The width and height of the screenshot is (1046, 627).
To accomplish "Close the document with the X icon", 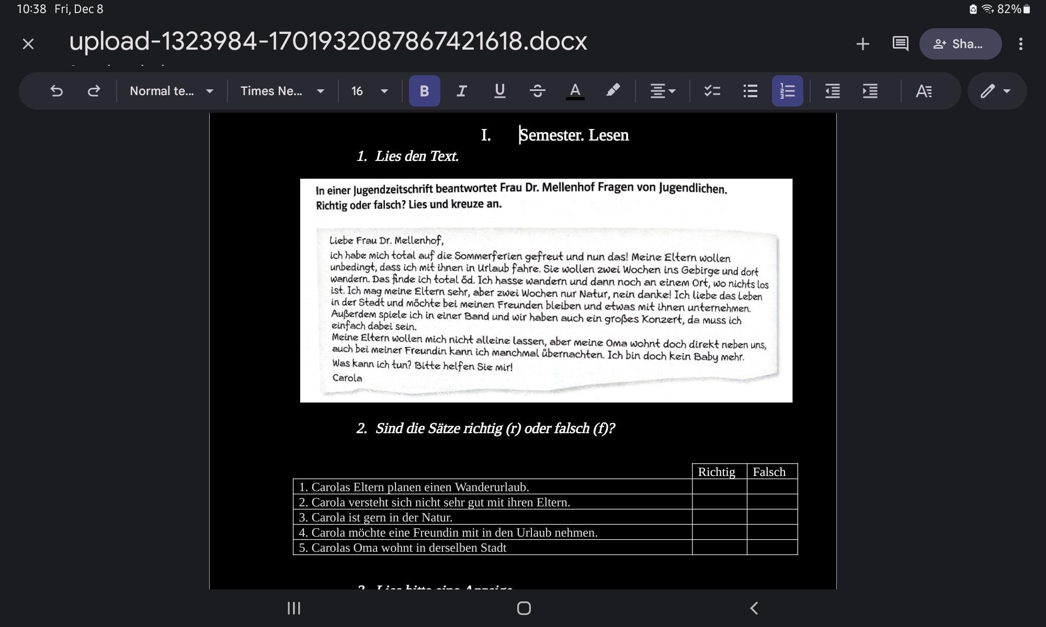I will coord(28,44).
